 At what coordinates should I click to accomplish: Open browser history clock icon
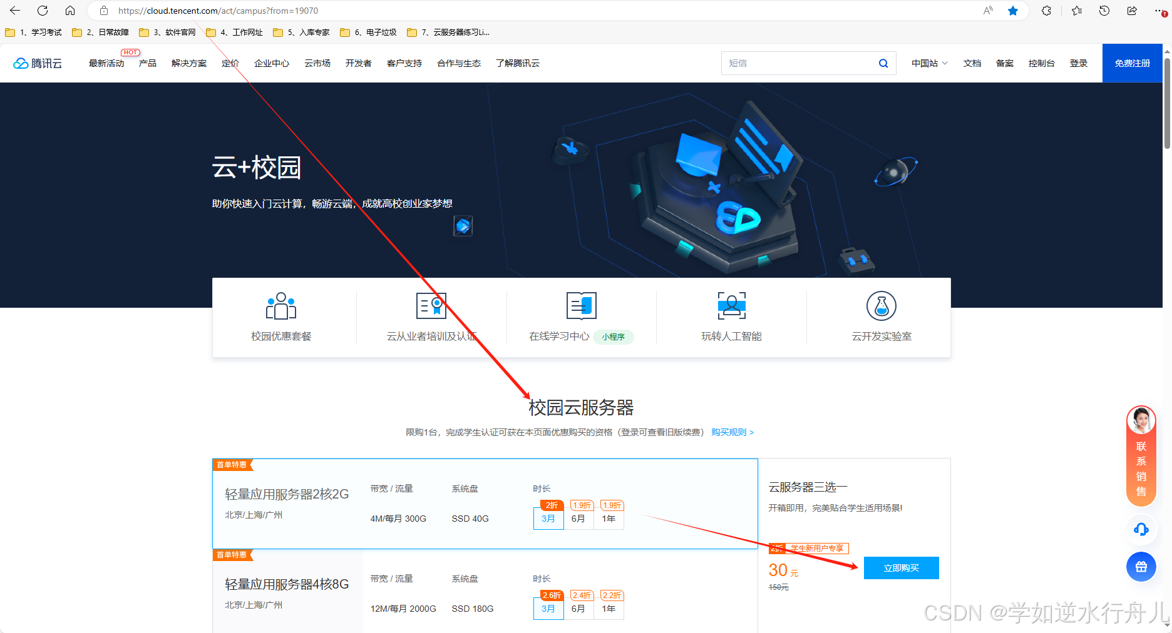coord(1104,11)
